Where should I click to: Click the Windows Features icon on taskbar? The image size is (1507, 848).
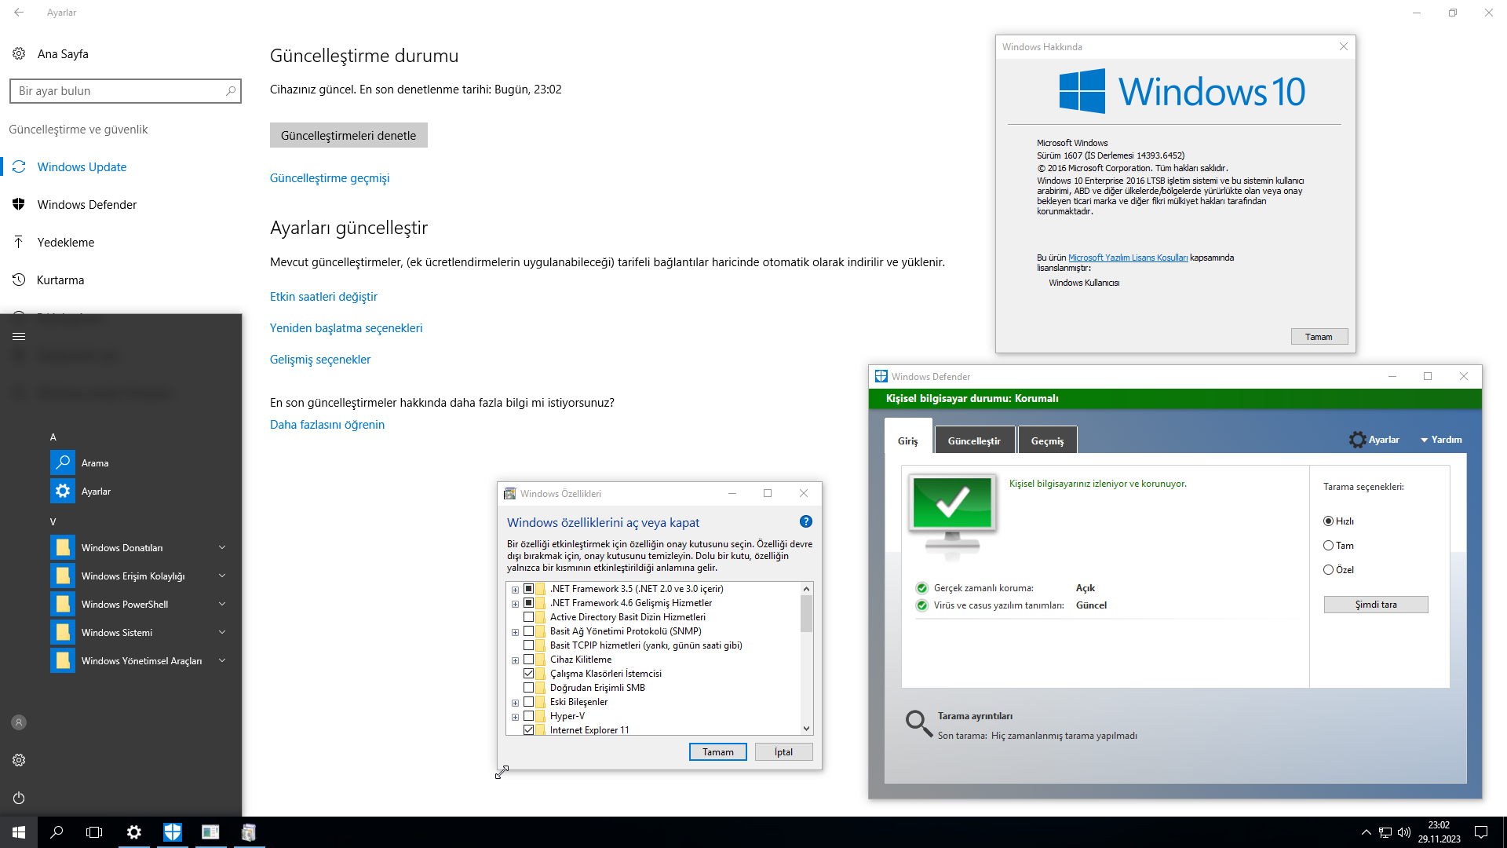(x=249, y=832)
